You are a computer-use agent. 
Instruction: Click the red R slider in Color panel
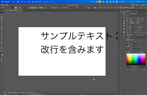(136, 44)
